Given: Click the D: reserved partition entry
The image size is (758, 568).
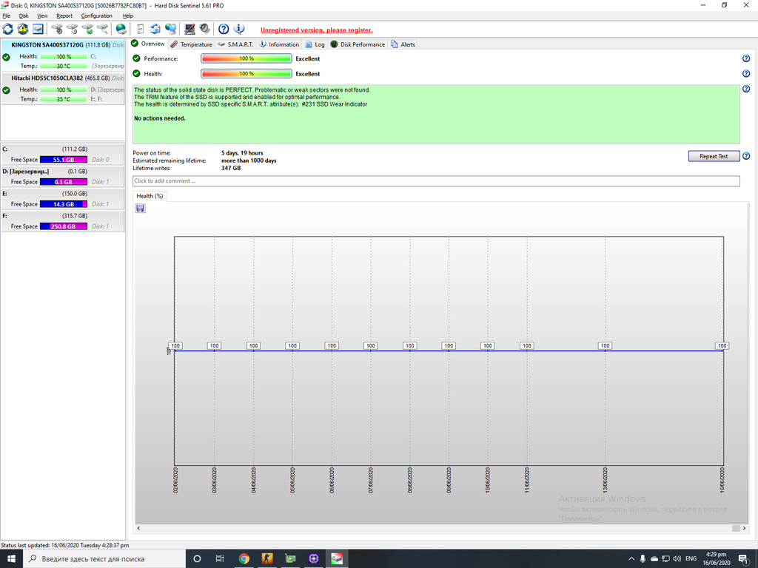Looking at the screenshot, I should [63, 177].
